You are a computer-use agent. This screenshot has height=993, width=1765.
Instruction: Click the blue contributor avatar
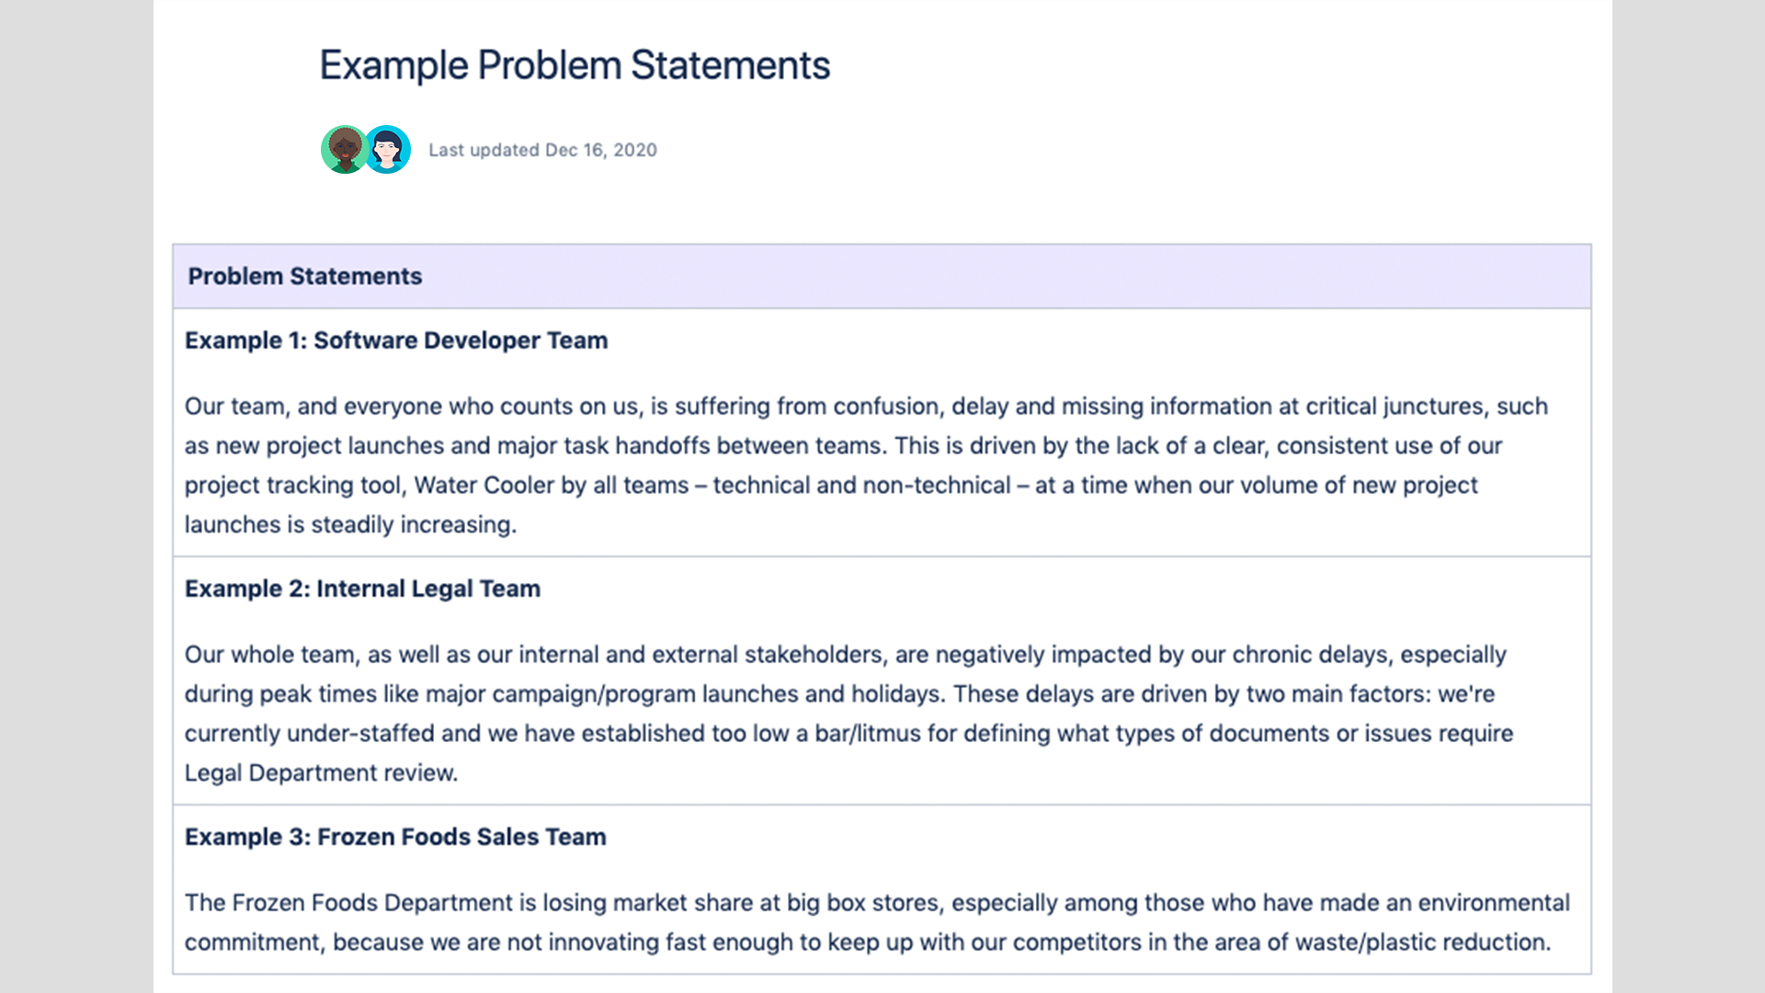pyautogui.click(x=389, y=150)
